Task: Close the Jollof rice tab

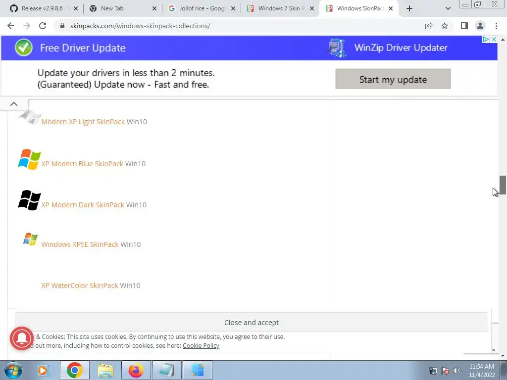Action: tap(233, 8)
